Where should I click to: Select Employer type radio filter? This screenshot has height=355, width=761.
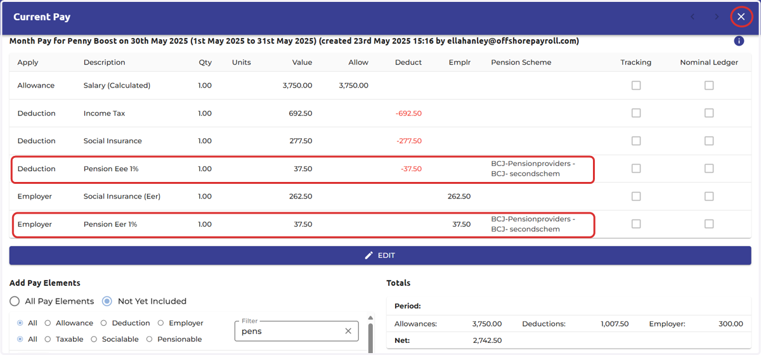point(161,323)
